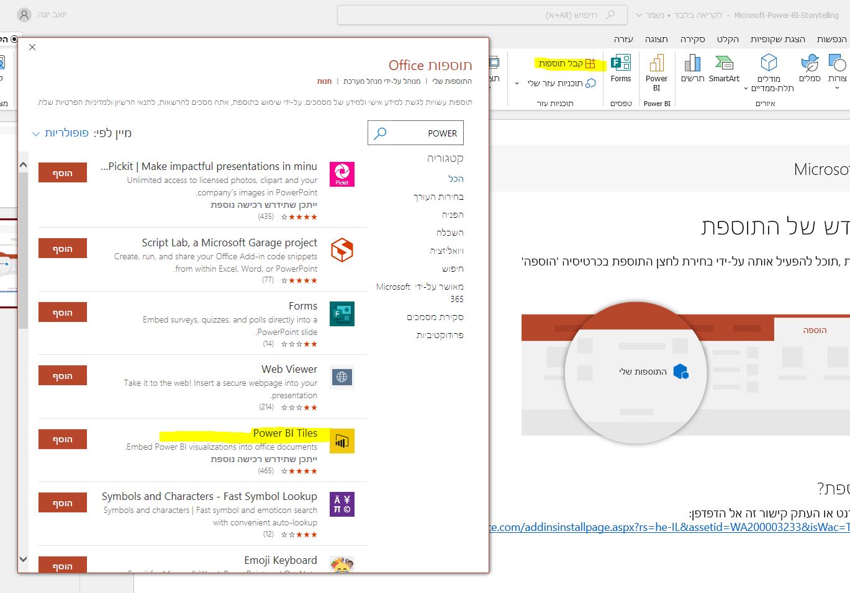
Task: Open the Power BI Tiles title
Action: pos(285,433)
